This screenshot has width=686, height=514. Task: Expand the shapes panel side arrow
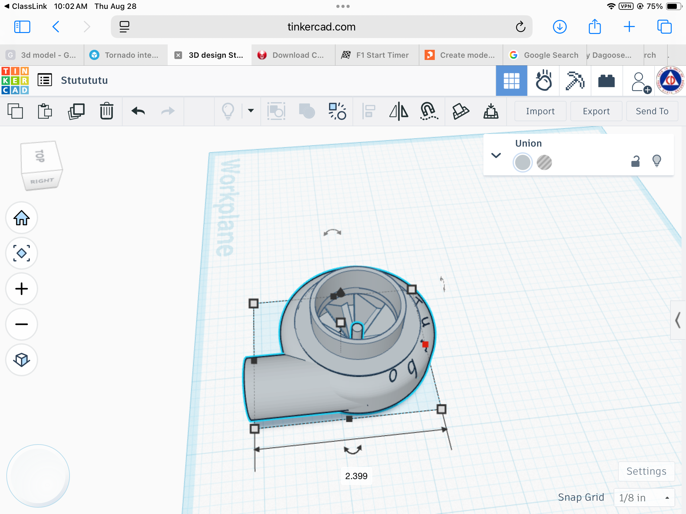[x=678, y=320]
